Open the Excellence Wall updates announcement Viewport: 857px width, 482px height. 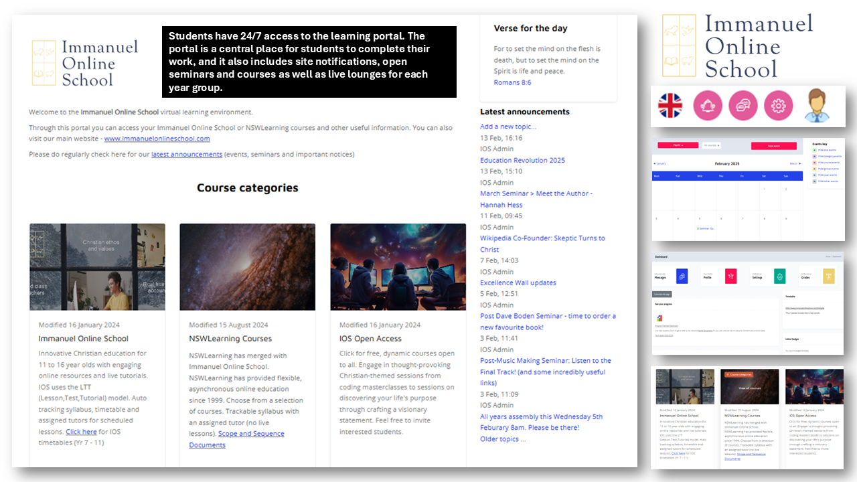click(x=518, y=283)
